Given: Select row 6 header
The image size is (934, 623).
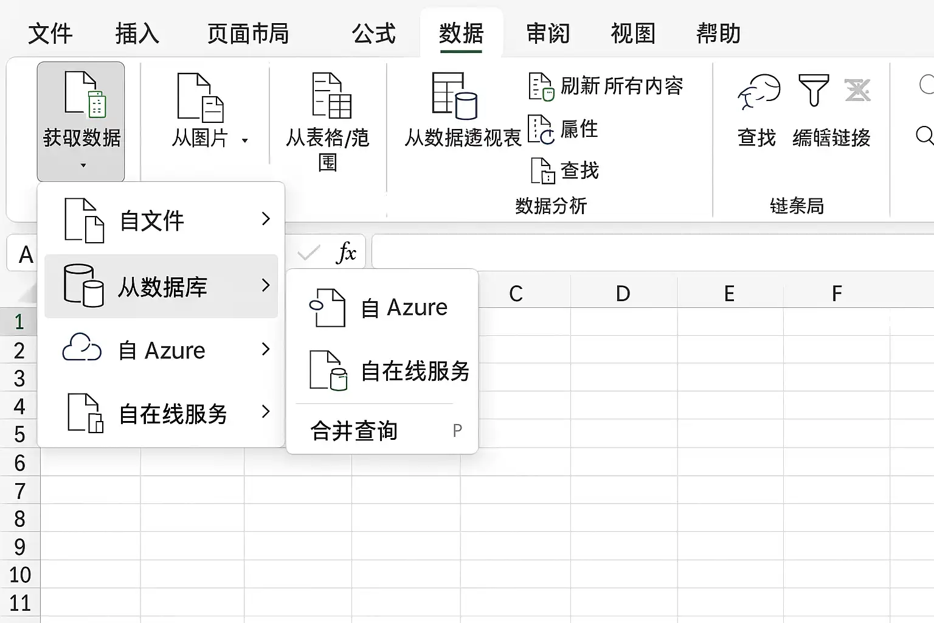Looking at the screenshot, I should pos(19,463).
